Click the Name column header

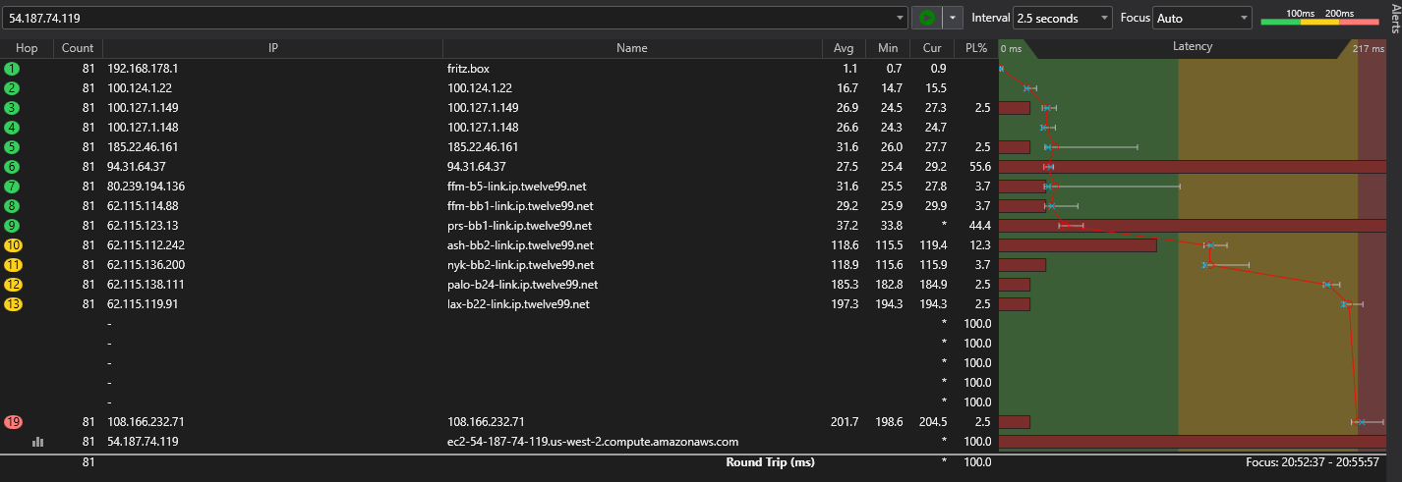coord(632,47)
